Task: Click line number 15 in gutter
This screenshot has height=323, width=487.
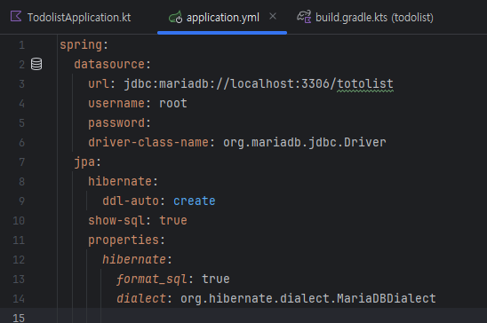Action: pyautogui.click(x=19, y=318)
